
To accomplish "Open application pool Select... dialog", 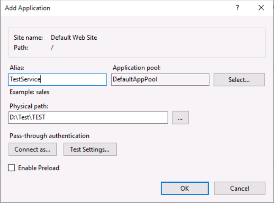I will [x=239, y=80].
